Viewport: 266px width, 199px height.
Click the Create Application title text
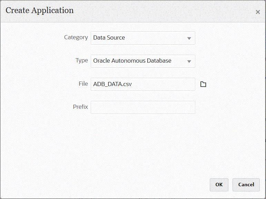tap(40, 10)
